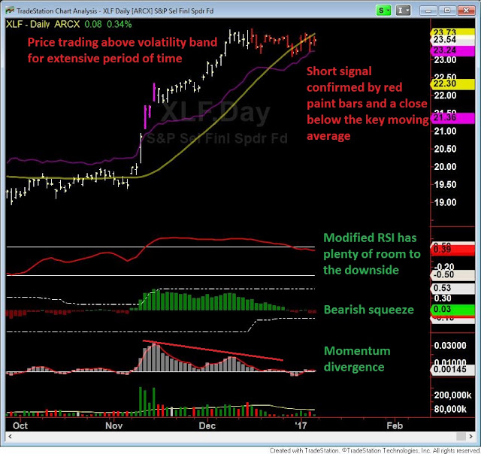Click the magenta 21.36 band label
The height and width of the screenshot is (454, 481).
[x=452, y=117]
